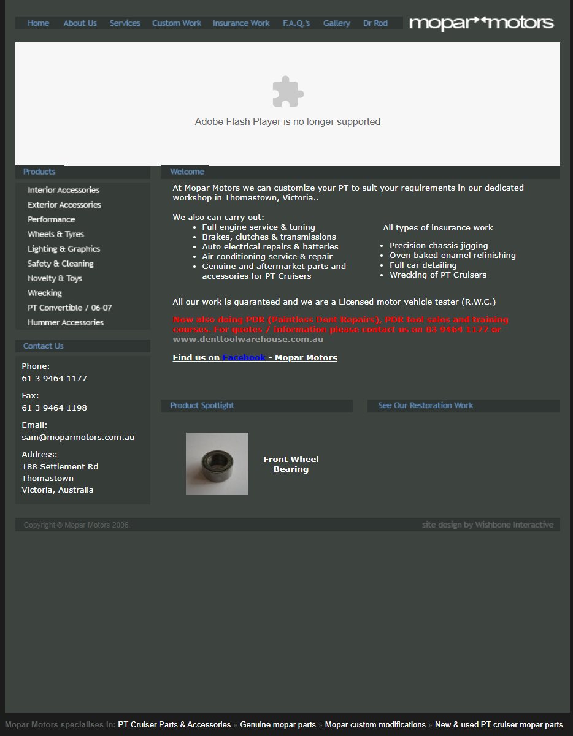
Task: Click Dr Rod in navigation bar
Action: pyautogui.click(x=375, y=23)
